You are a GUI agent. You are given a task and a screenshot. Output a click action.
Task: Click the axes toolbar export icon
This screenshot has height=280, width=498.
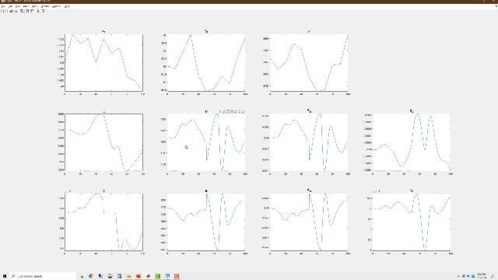(220, 112)
